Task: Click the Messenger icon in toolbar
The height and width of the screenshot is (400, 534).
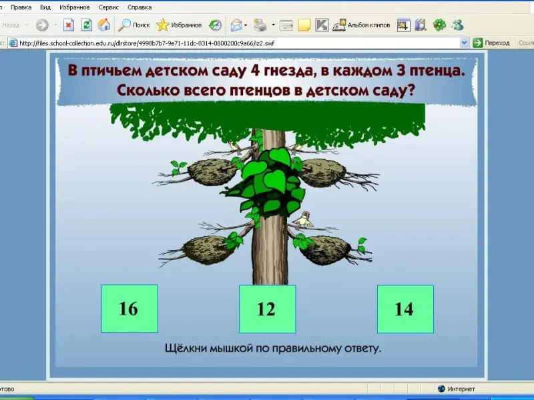Action: [457, 25]
